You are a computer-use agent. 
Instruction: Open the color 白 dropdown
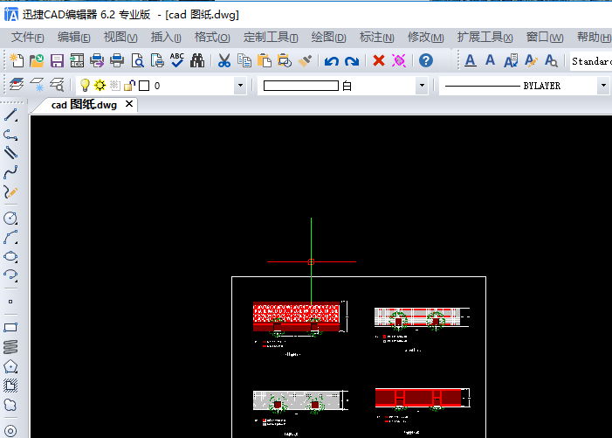pos(422,86)
